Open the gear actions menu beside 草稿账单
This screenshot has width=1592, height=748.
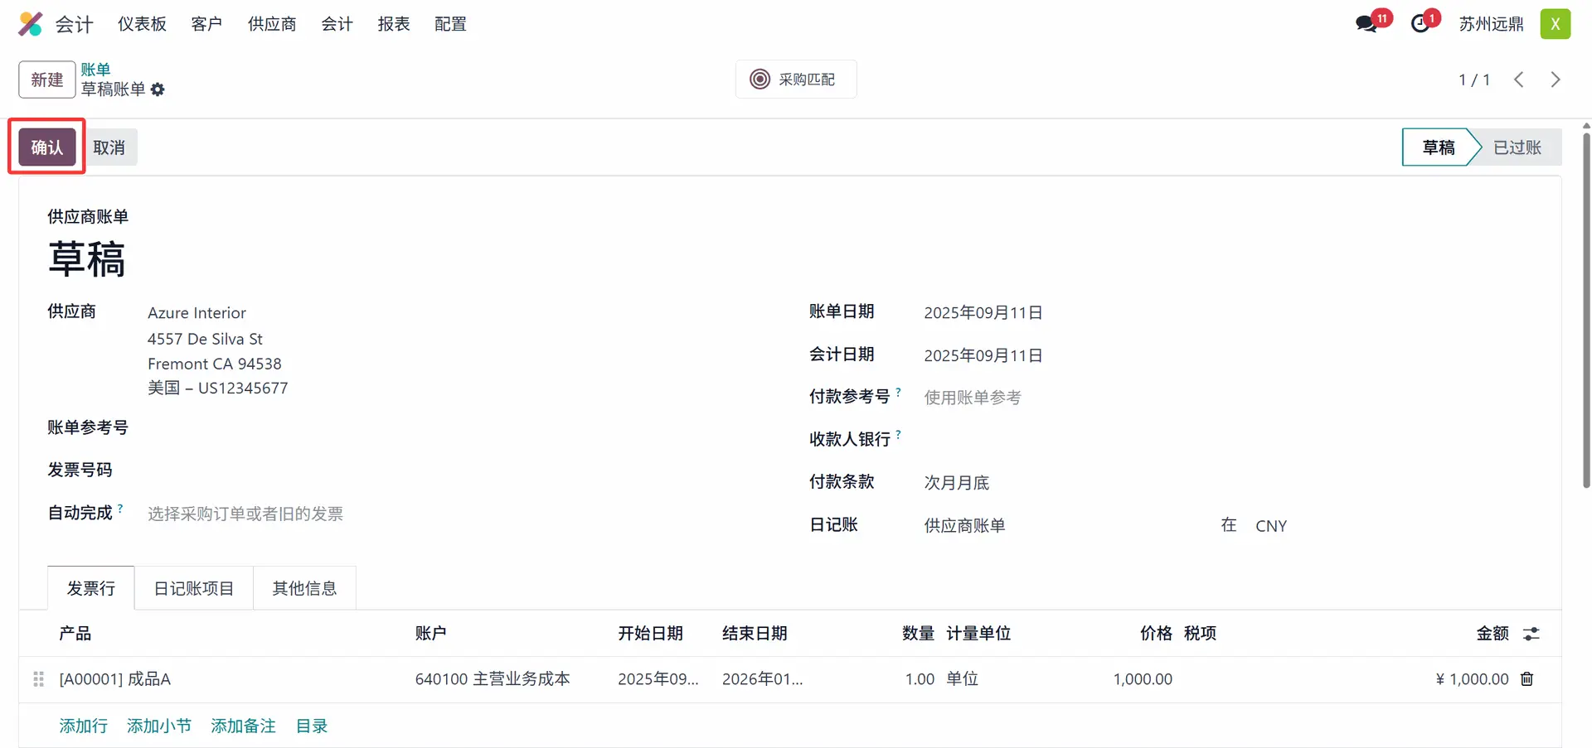click(x=158, y=89)
